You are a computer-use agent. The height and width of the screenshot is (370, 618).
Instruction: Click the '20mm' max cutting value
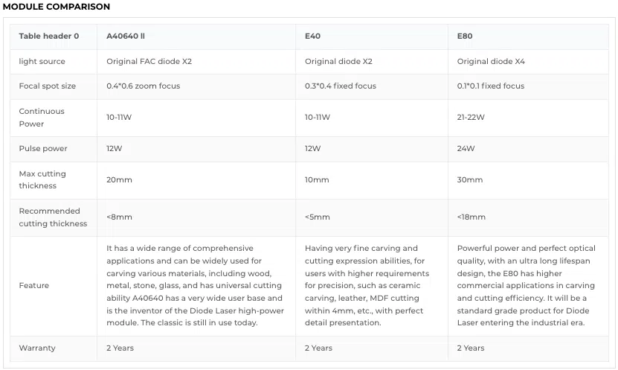click(x=120, y=180)
